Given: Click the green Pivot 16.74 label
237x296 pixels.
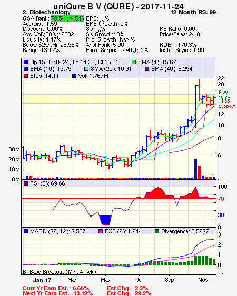Looking at the screenshot, I should [224, 95].
